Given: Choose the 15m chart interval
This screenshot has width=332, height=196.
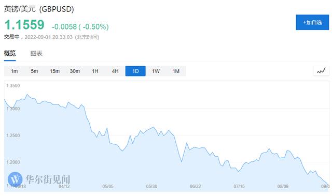Looking at the screenshot, I should coord(54,71).
